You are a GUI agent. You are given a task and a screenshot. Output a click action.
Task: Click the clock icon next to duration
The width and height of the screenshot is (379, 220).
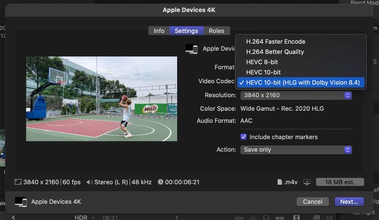(161, 182)
